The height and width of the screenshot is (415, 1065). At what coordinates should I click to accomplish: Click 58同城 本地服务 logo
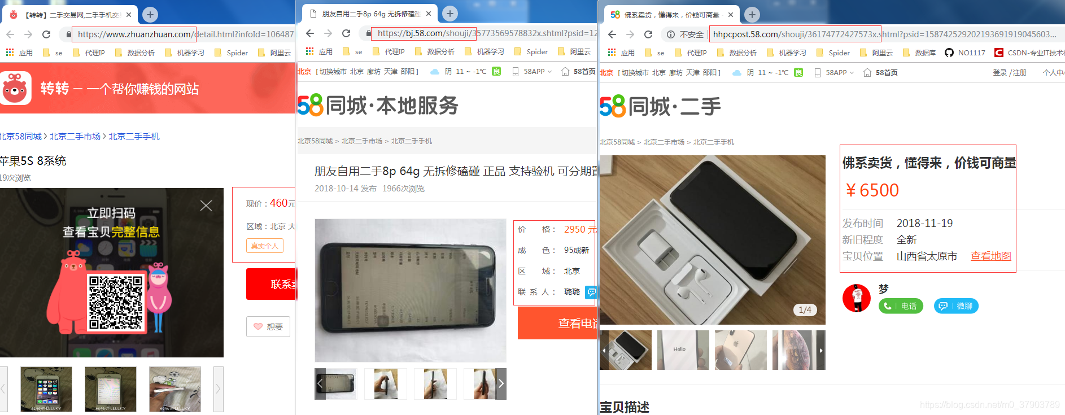tap(378, 106)
